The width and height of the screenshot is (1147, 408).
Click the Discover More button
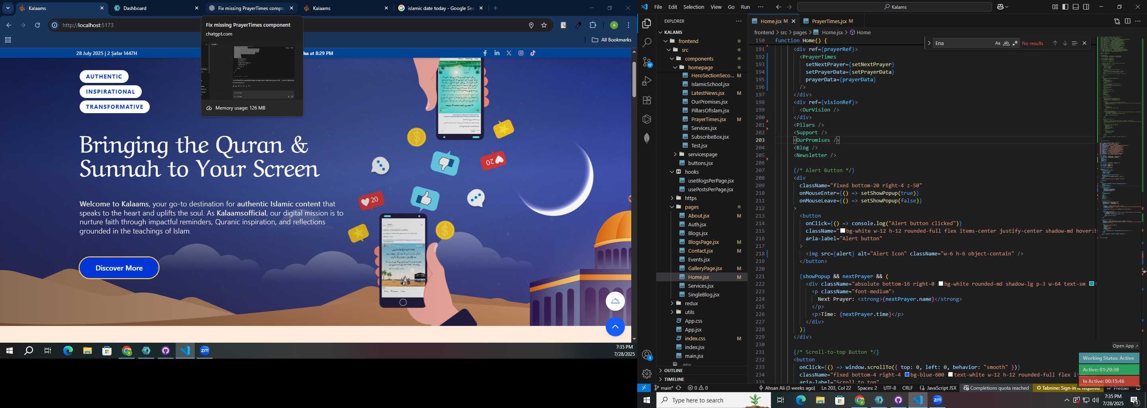(x=119, y=268)
